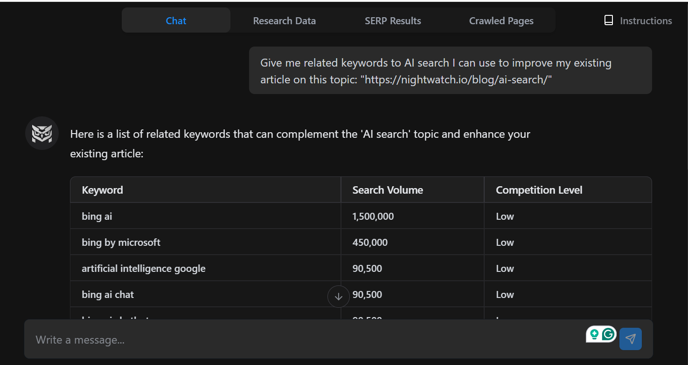This screenshot has height=365, width=688.
Task: Click the Write a message input field
Action: point(187,339)
